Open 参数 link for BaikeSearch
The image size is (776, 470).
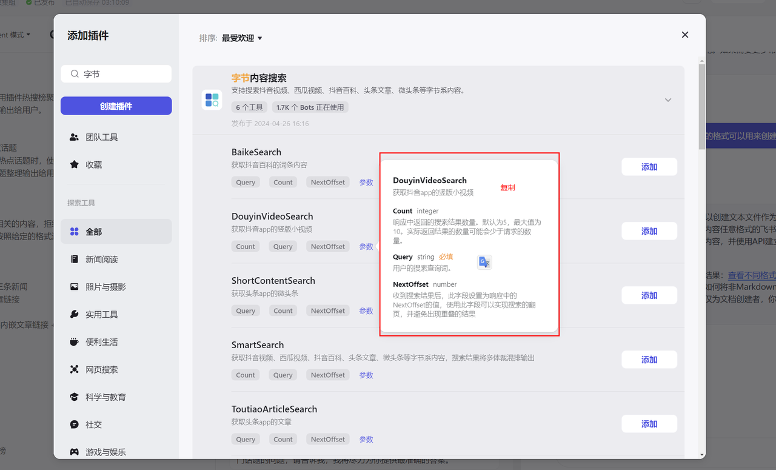366,182
